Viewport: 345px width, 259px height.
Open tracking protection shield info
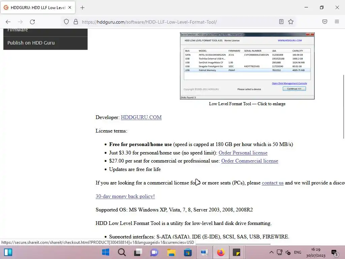click(x=66, y=22)
